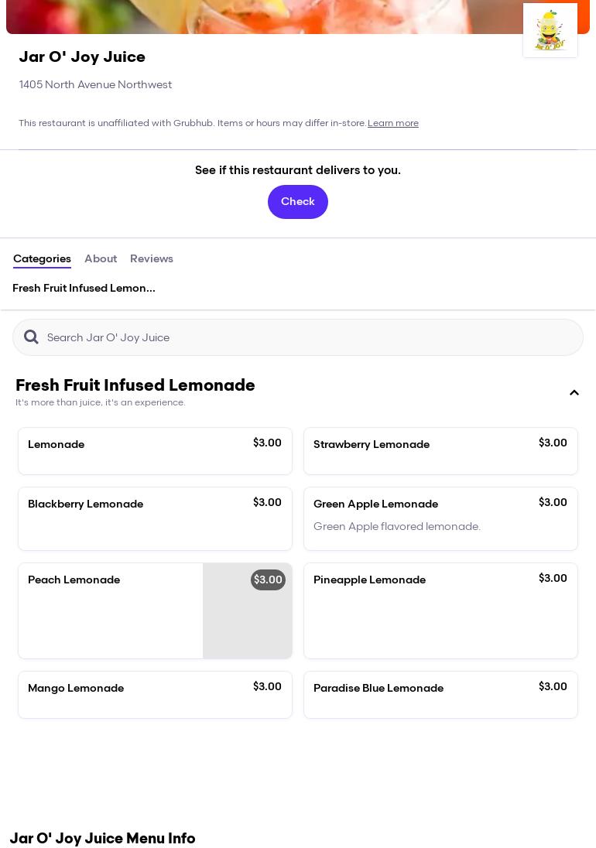The height and width of the screenshot is (848, 596).
Task: Click the search magnifier icon
Action: click(31, 337)
